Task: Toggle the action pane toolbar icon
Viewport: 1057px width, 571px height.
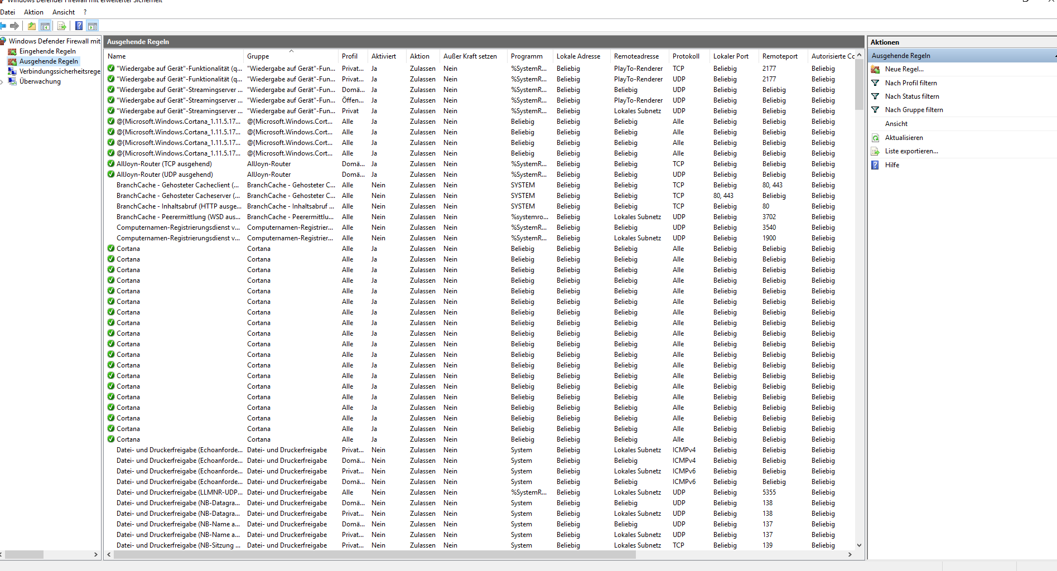Action: click(x=93, y=26)
